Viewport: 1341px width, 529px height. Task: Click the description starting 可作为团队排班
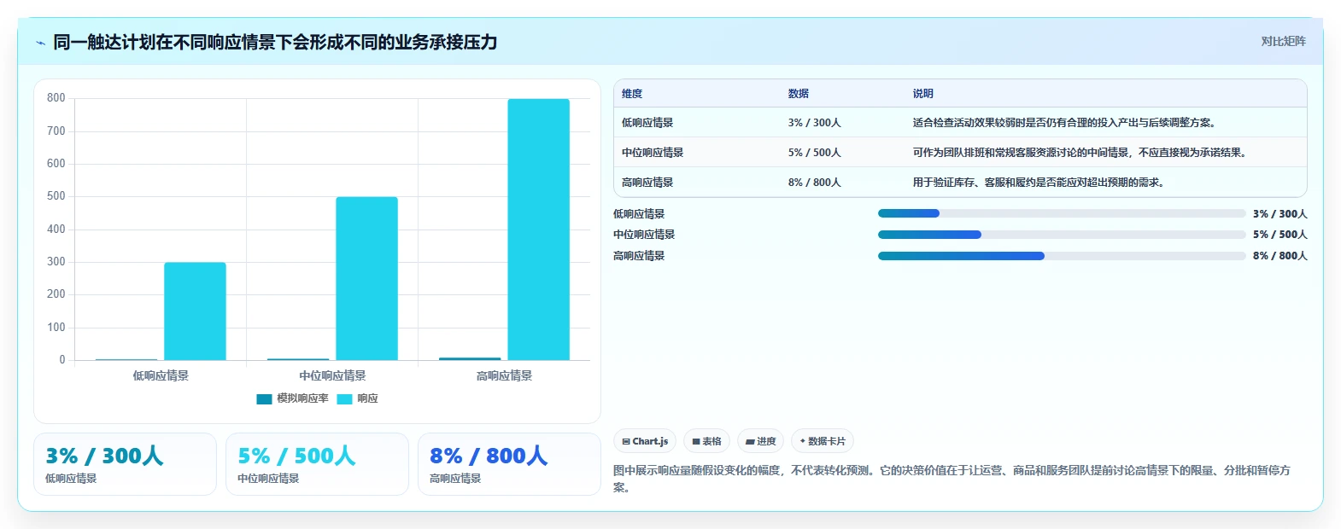click(1081, 153)
